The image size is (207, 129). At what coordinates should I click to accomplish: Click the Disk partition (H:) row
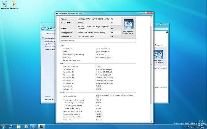tap(88, 83)
